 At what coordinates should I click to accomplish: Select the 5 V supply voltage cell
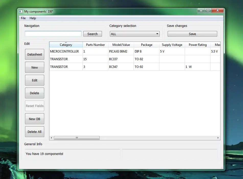coord(172,51)
